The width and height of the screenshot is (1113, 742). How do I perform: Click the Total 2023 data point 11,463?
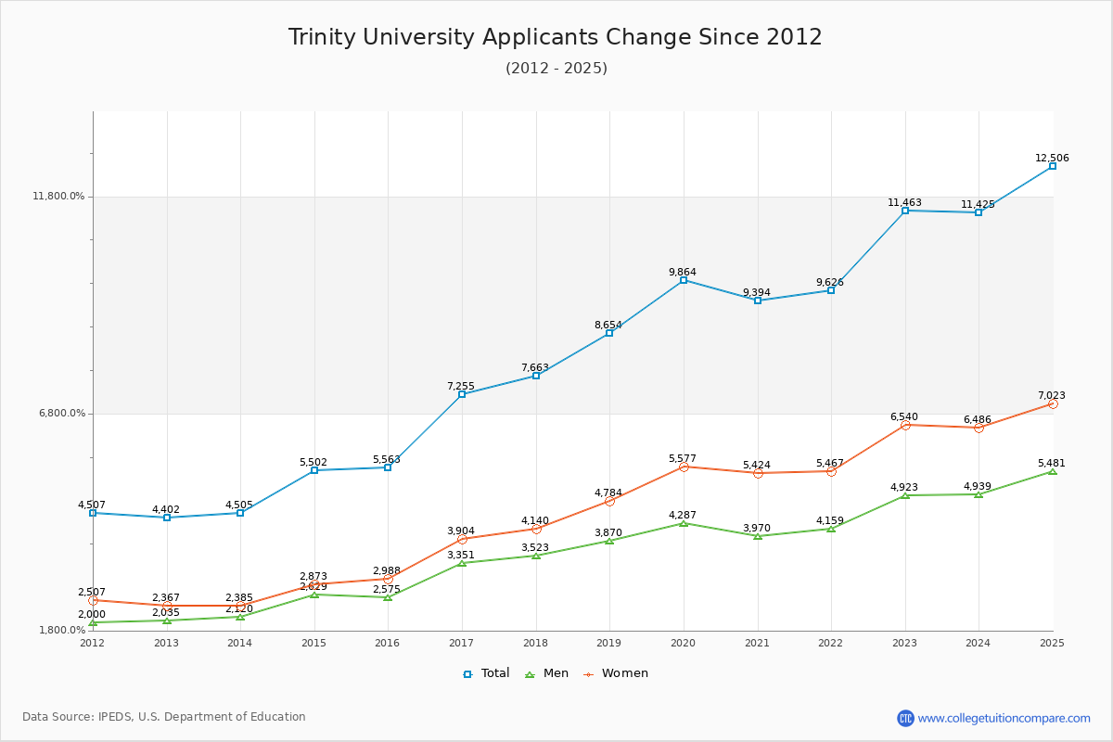905,211
